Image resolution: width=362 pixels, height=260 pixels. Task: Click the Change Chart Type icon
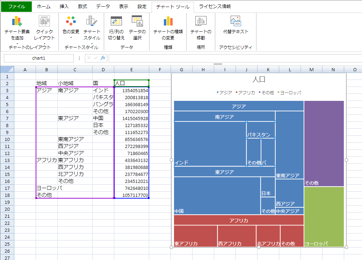tap(168, 21)
